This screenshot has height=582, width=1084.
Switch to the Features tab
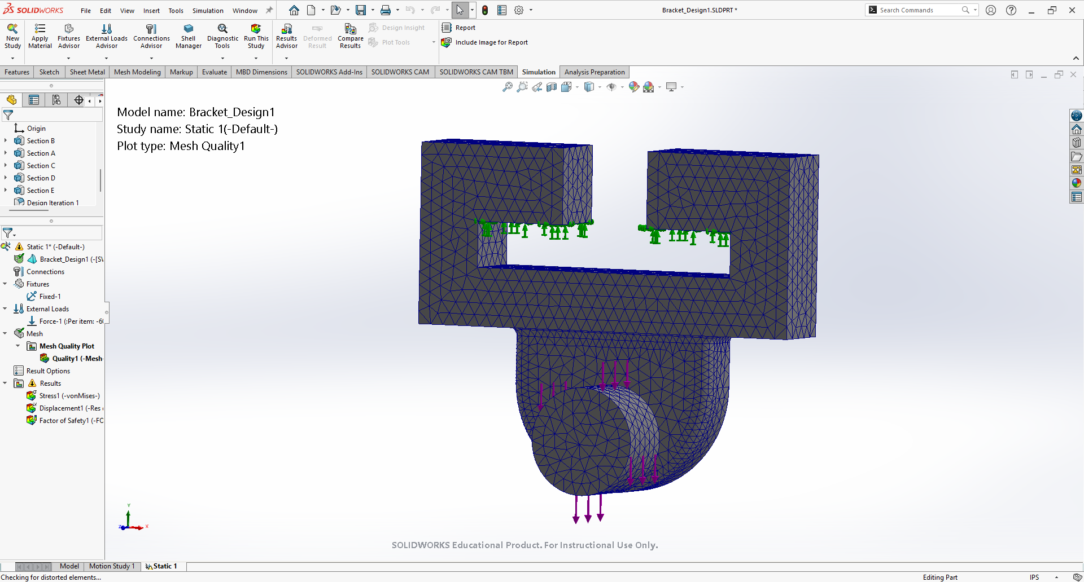coord(17,72)
